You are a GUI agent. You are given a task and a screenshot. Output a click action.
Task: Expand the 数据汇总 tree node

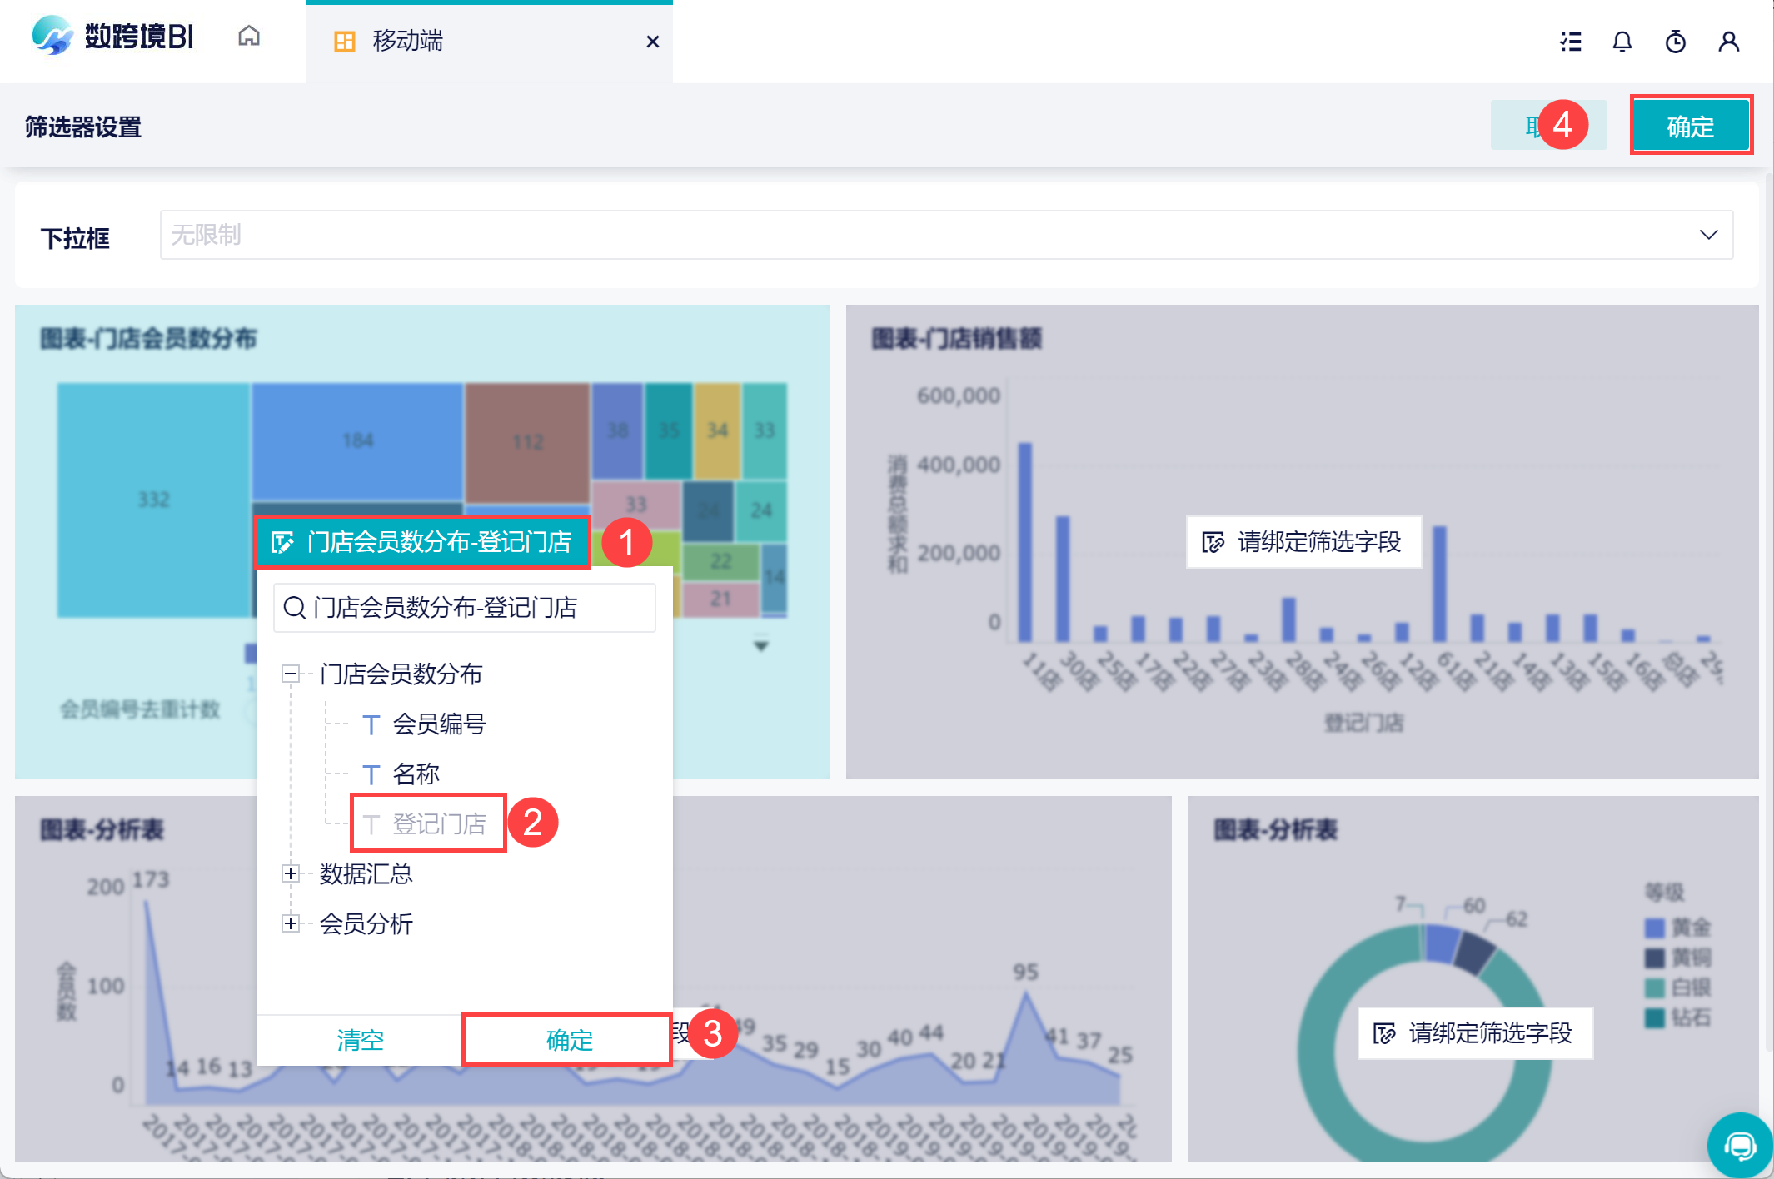pos(291,873)
